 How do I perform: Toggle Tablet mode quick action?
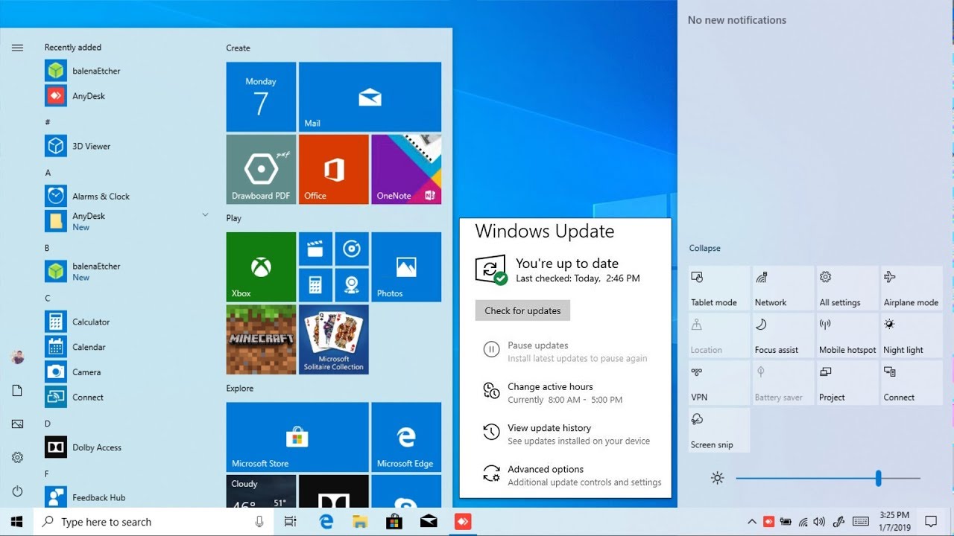[x=719, y=288]
